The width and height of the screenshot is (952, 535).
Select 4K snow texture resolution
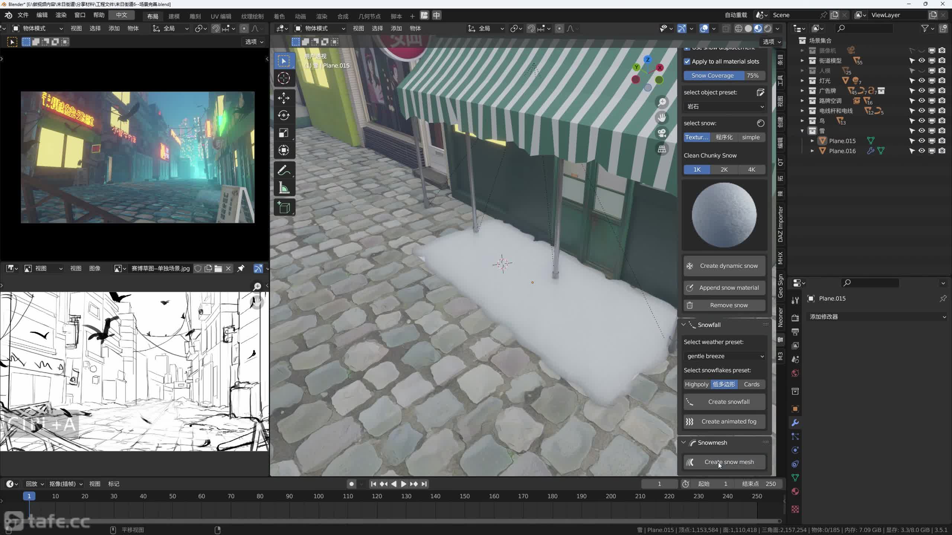pyautogui.click(x=752, y=170)
